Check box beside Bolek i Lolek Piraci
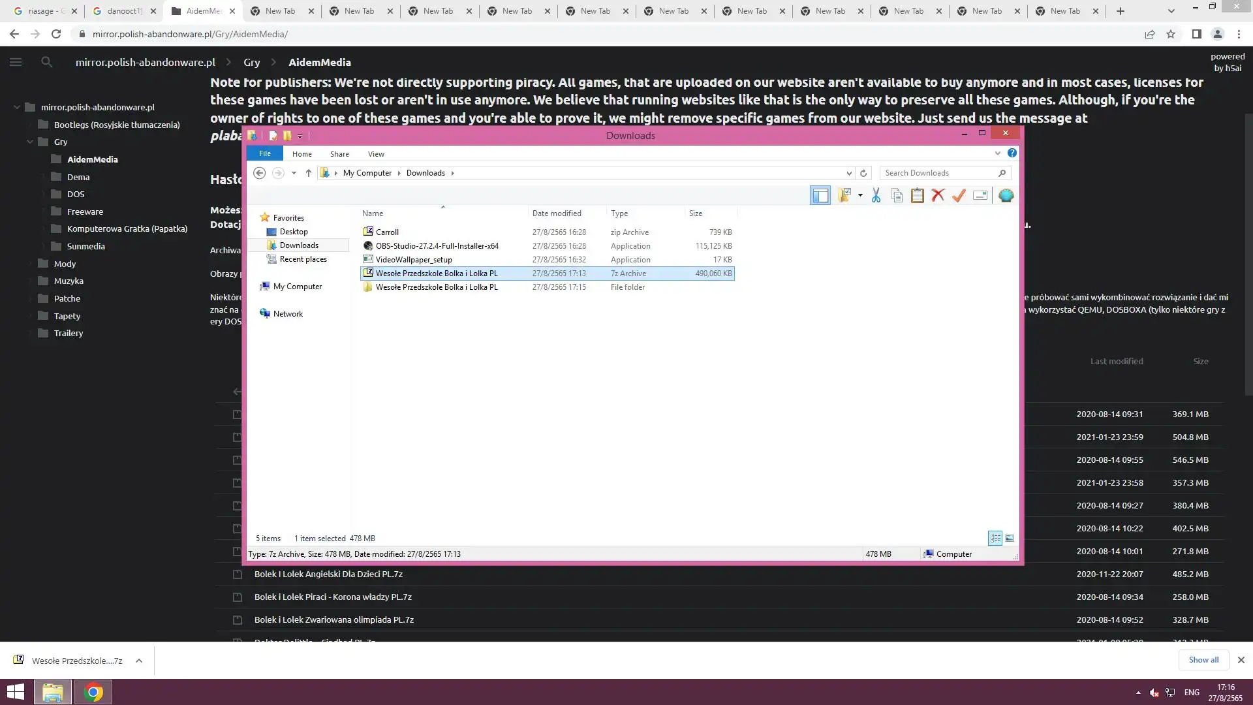 (238, 597)
